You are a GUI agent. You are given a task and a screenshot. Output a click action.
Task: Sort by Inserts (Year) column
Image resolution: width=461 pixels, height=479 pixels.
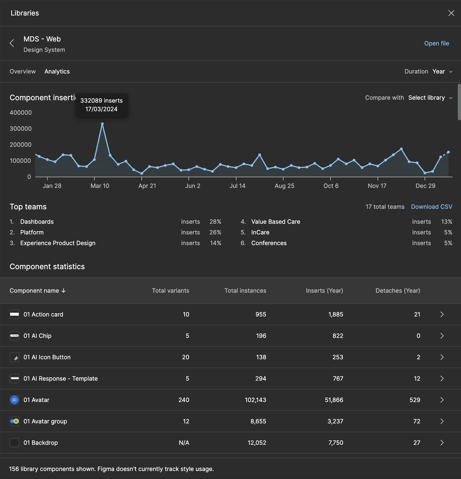(x=324, y=291)
